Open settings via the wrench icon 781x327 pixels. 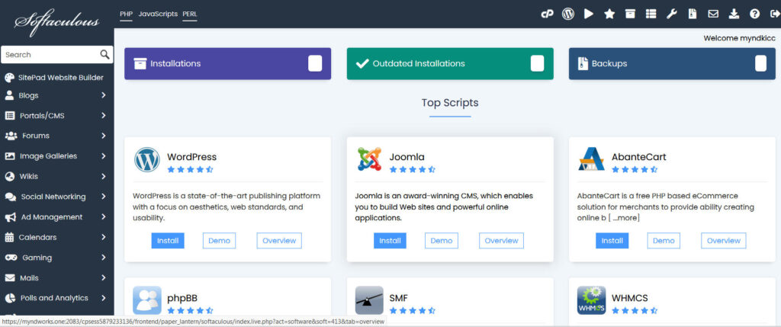pos(671,14)
